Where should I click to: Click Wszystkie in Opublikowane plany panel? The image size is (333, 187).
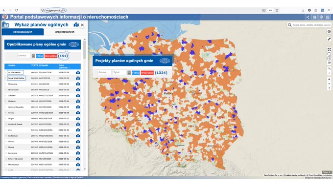(50, 56)
